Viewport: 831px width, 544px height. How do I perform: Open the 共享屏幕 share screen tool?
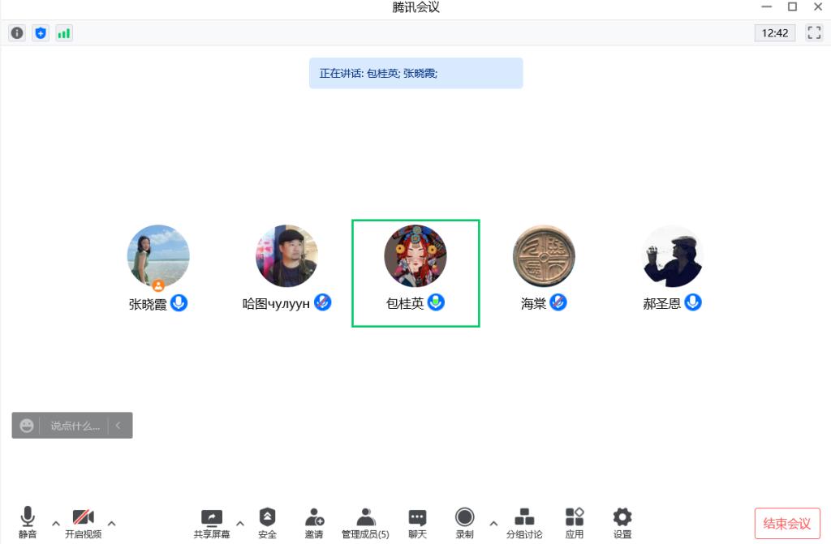click(x=212, y=523)
